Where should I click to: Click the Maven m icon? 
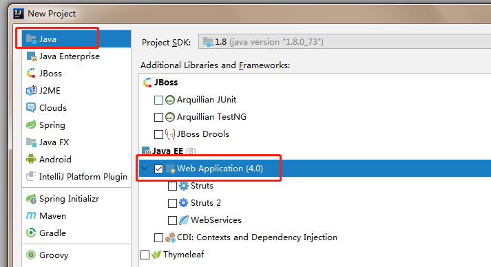(31, 215)
